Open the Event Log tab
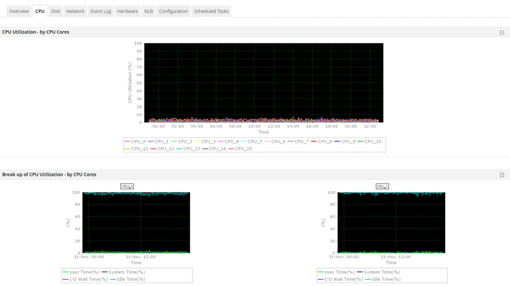This screenshot has width=510, height=286. (101, 11)
